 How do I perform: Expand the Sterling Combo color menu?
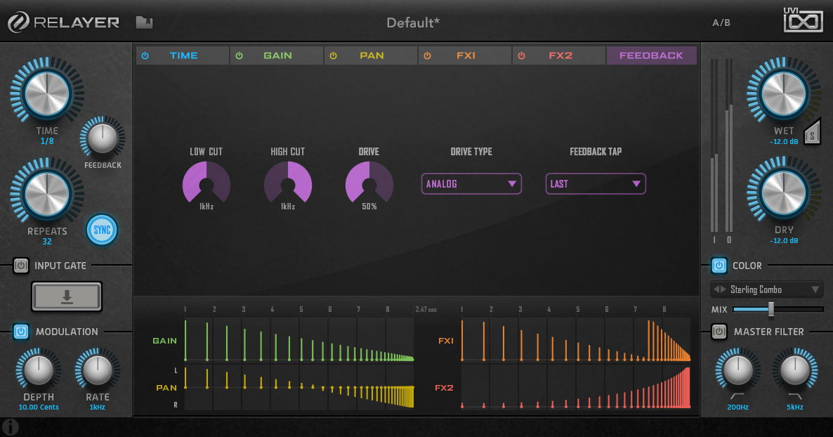tap(815, 289)
